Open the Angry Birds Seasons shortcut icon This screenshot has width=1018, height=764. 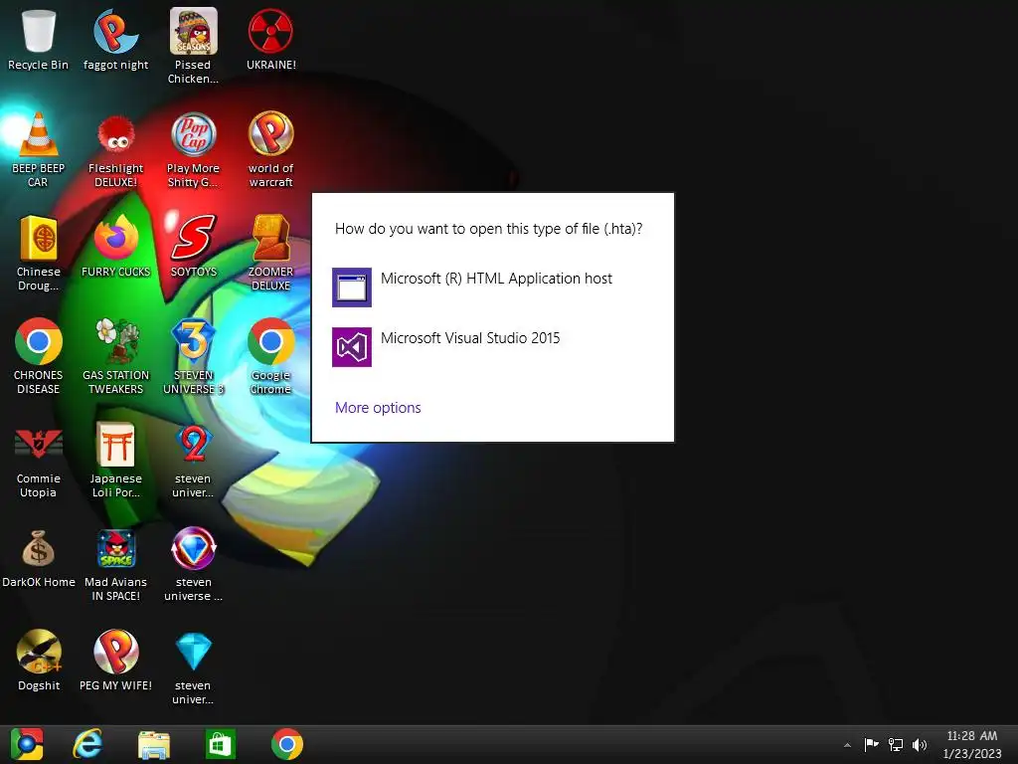[x=193, y=31]
